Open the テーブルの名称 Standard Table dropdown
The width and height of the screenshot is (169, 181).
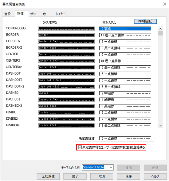(x=98, y=167)
